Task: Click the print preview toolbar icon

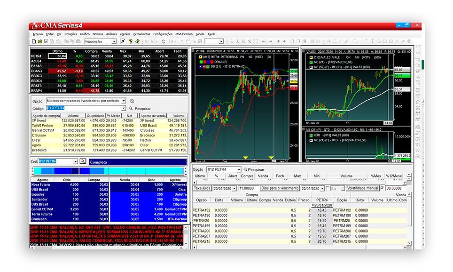Action: (52, 41)
